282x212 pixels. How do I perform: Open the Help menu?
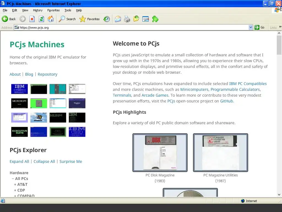(x=79, y=10)
